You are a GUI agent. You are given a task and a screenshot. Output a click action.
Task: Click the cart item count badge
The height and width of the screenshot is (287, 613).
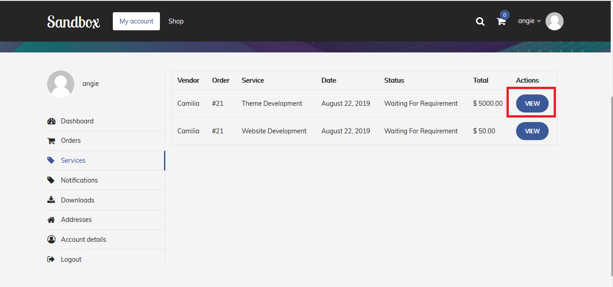(x=505, y=15)
